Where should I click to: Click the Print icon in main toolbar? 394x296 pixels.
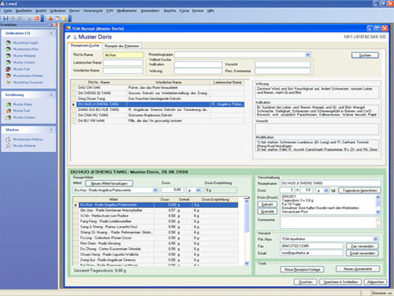pyautogui.click(x=28, y=18)
